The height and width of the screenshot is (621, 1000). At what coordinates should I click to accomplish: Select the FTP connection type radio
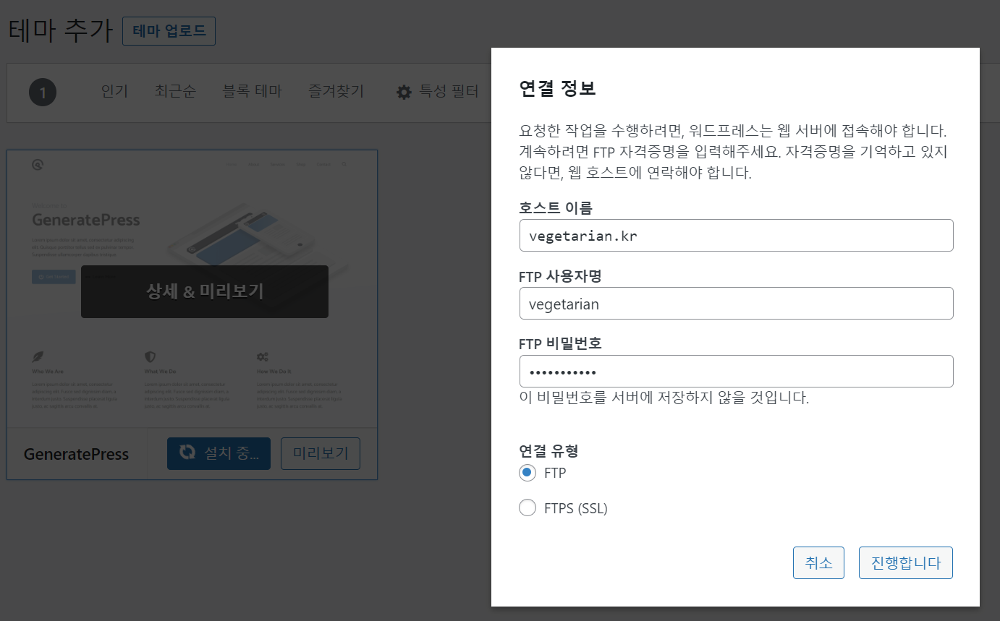527,473
